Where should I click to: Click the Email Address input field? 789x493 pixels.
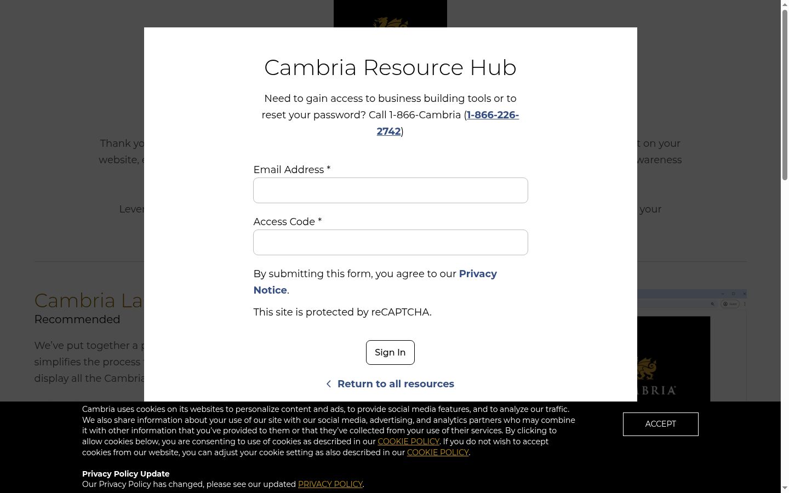click(x=390, y=190)
